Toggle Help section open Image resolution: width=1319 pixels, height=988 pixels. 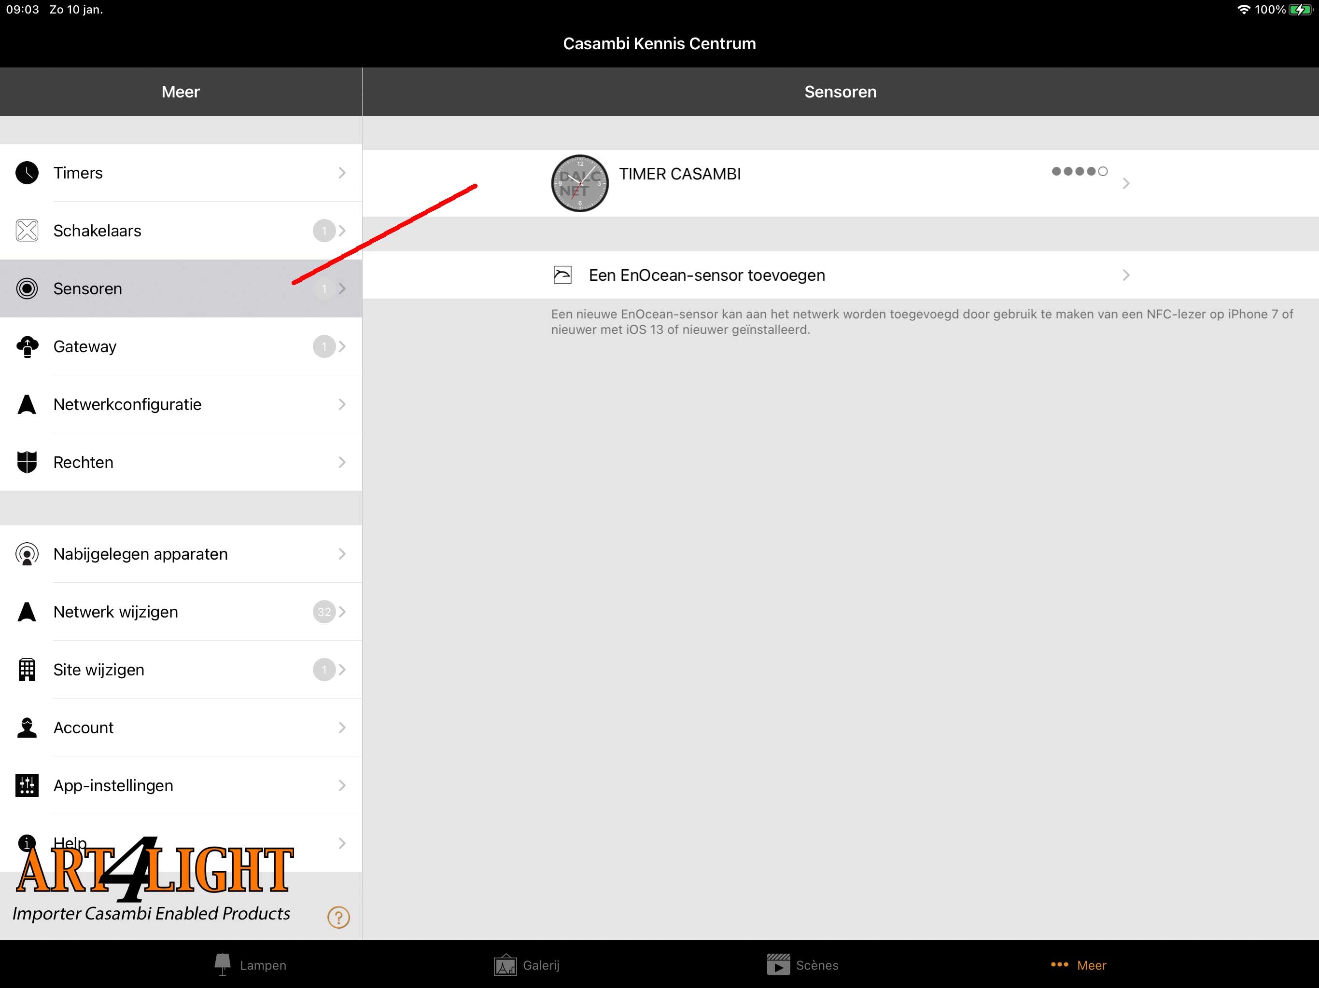pyautogui.click(x=182, y=843)
